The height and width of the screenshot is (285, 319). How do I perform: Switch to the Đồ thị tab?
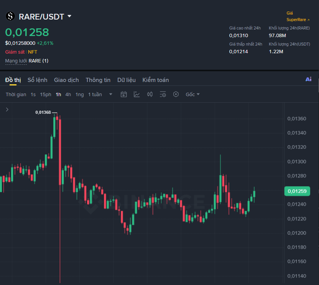click(13, 80)
